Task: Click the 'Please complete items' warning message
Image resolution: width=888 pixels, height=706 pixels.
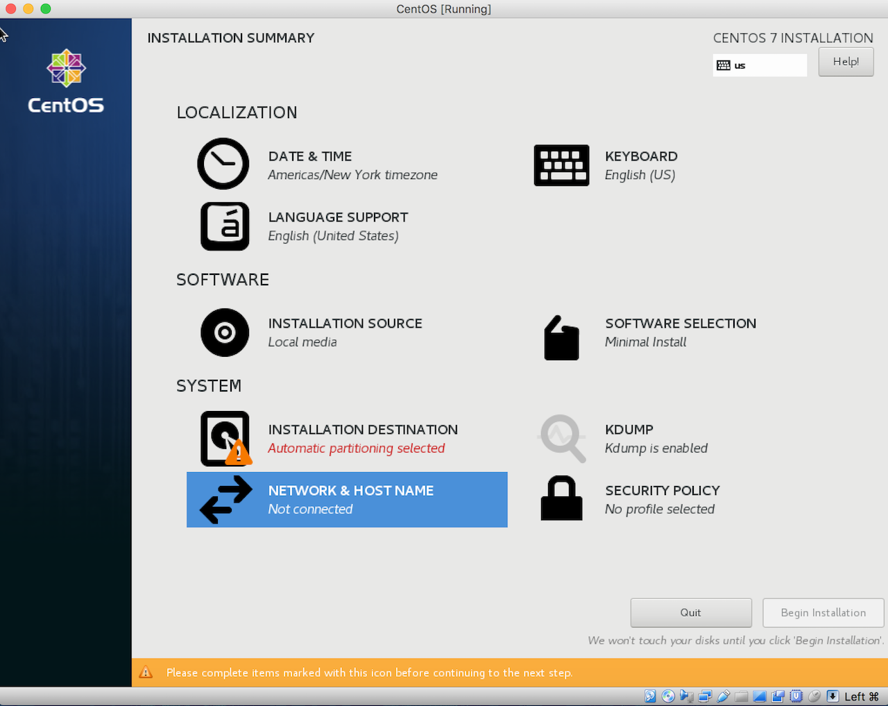Action: [370, 673]
